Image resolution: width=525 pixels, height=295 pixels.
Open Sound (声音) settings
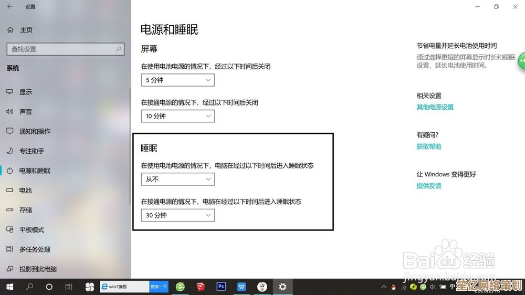click(26, 112)
